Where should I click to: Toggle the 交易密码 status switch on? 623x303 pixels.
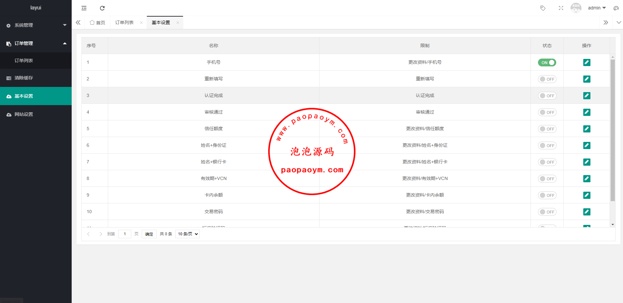547,212
